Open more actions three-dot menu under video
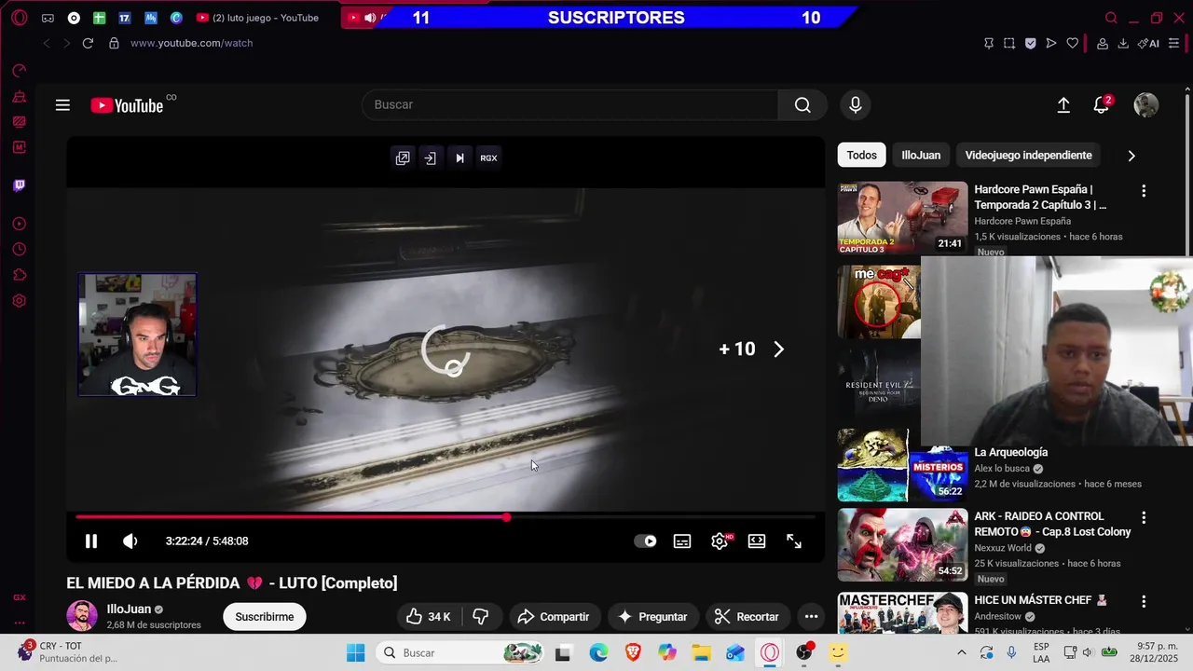The width and height of the screenshot is (1193, 671). [811, 617]
